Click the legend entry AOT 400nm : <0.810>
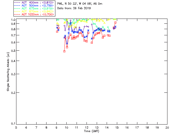This screenshot has height=138, width=172. coord(34,2)
